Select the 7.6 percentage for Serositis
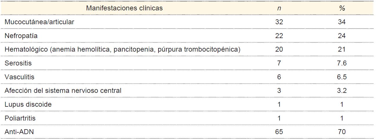The height and width of the screenshot is (139, 377). [x=342, y=63]
